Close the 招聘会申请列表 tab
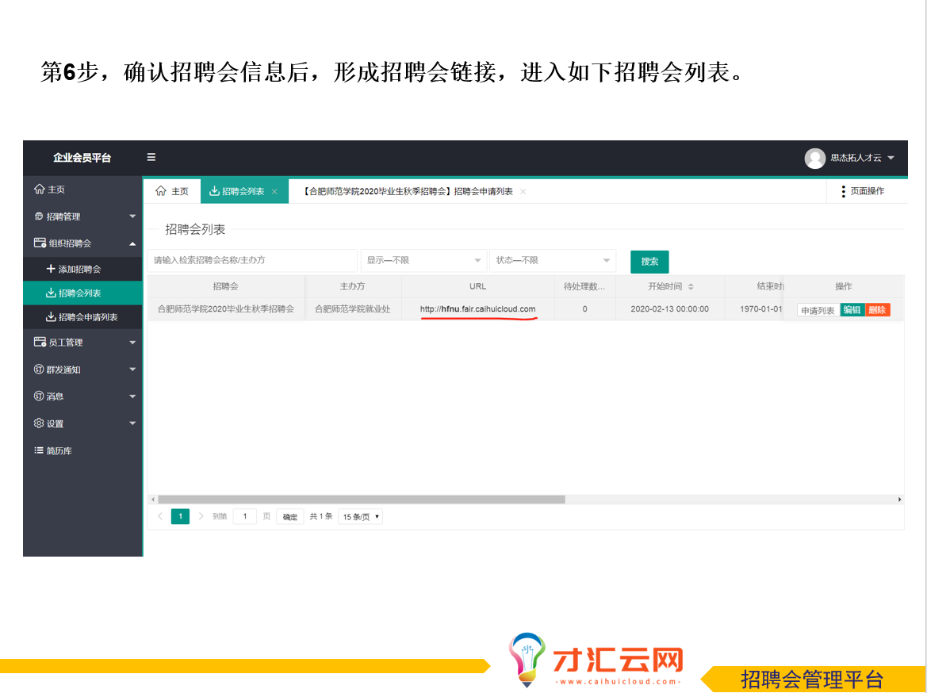This screenshot has width=927, height=693. pyautogui.click(x=523, y=192)
